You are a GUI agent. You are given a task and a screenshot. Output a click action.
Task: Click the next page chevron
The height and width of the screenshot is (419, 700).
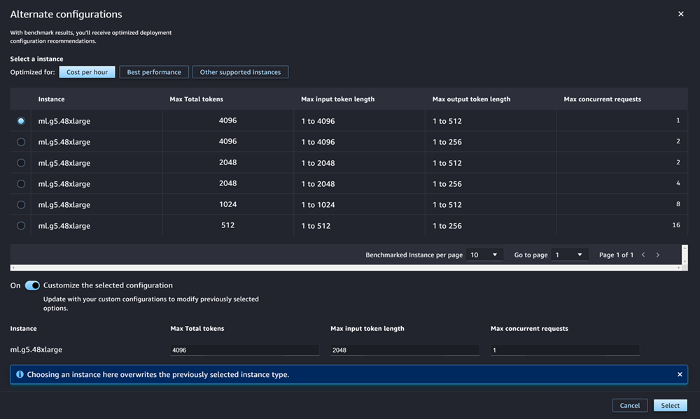point(657,255)
